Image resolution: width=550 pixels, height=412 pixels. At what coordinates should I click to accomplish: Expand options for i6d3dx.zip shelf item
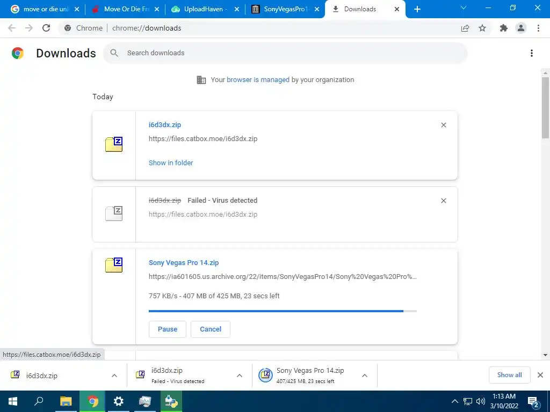coord(114,376)
